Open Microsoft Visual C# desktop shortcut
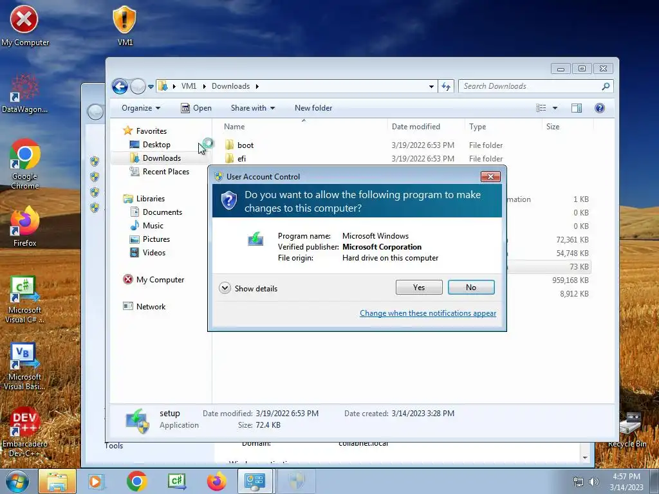The image size is (659, 494). (x=24, y=300)
